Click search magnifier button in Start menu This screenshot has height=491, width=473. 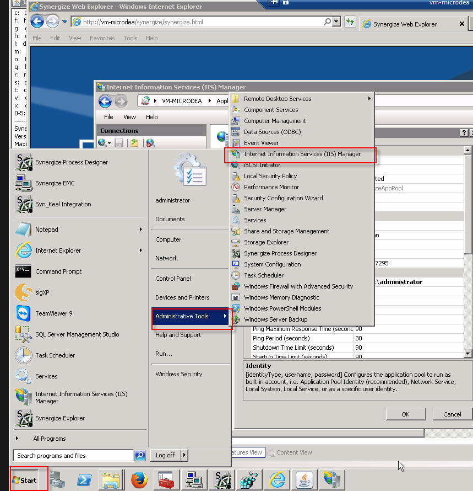click(x=140, y=455)
